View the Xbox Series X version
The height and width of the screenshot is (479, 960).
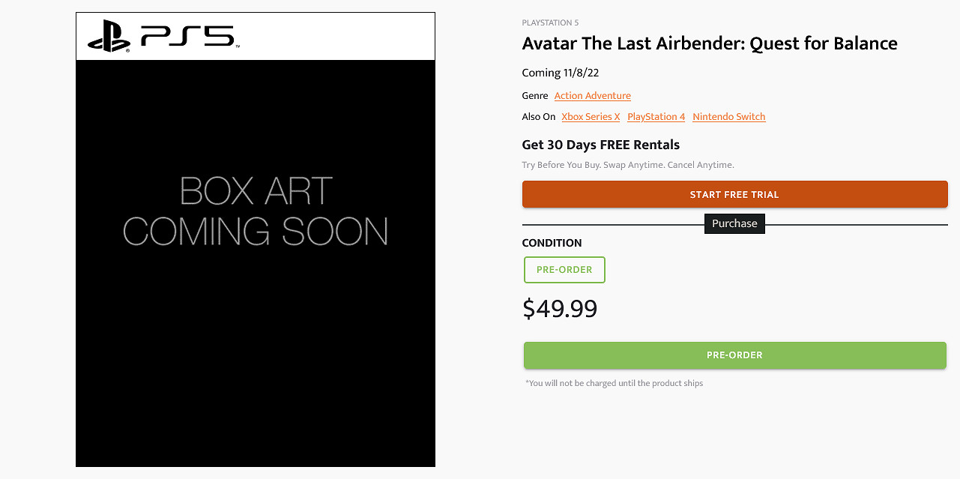point(591,117)
